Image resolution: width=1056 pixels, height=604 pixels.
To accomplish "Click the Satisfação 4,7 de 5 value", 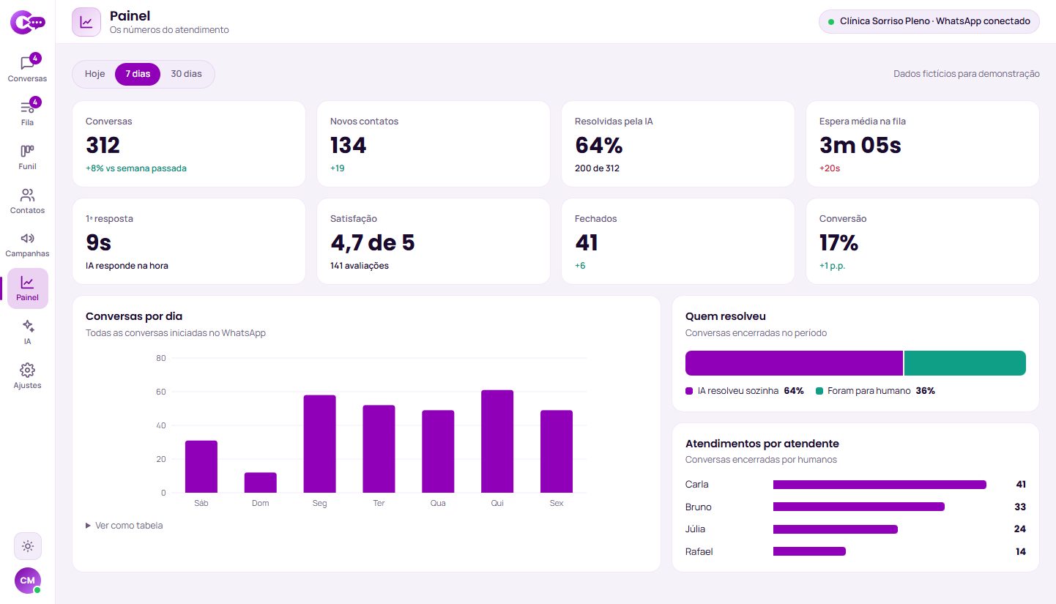I will click(x=373, y=243).
